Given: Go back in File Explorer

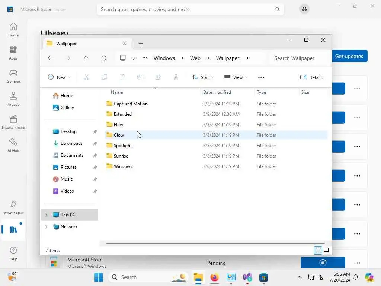Looking at the screenshot, I should point(50,58).
